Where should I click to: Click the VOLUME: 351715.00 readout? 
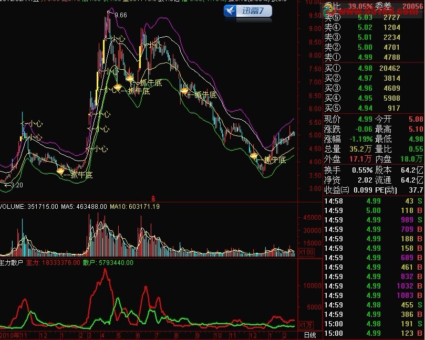(29, 207)
